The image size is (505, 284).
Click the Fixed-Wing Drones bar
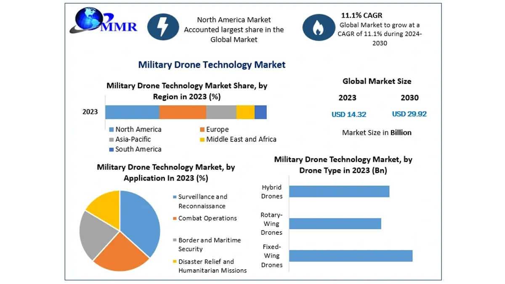[351, 256]
